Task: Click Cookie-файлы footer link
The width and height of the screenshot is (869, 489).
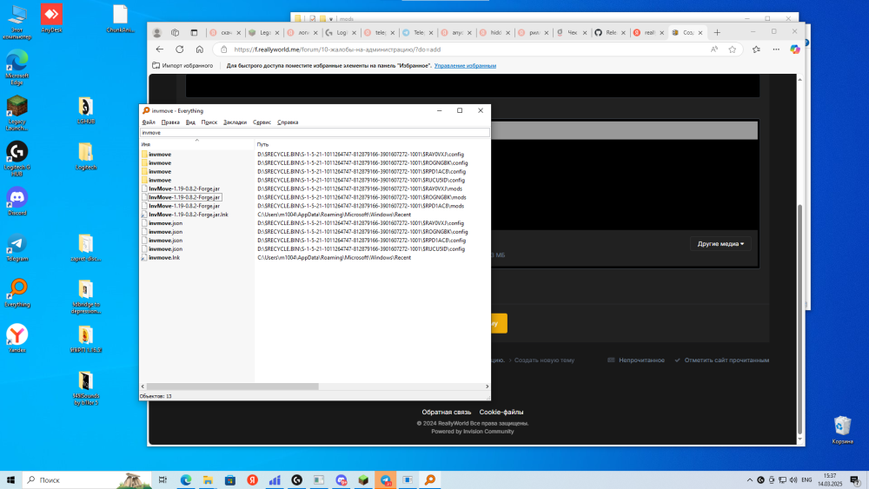Action: [x=501, y=412]
